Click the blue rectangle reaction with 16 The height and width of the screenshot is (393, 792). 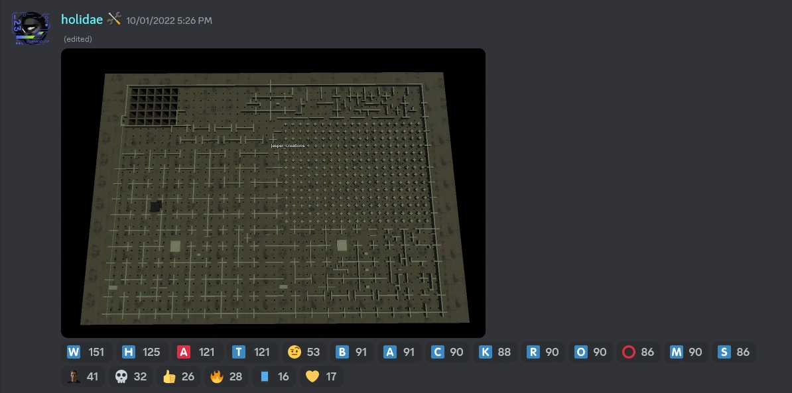(274, 376)
